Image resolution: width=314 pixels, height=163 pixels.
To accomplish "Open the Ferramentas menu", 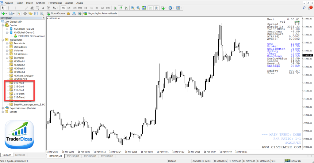I will click(x=55, y=2).
